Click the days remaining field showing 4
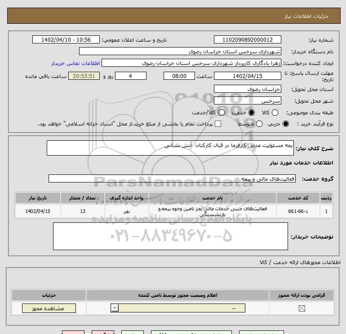The width and height of the screenshot is (346, 334). point(131,76)
